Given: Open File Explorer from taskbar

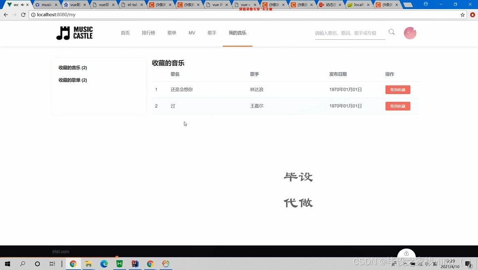Looking at the screenshot, I should click(x=88, y=264).
